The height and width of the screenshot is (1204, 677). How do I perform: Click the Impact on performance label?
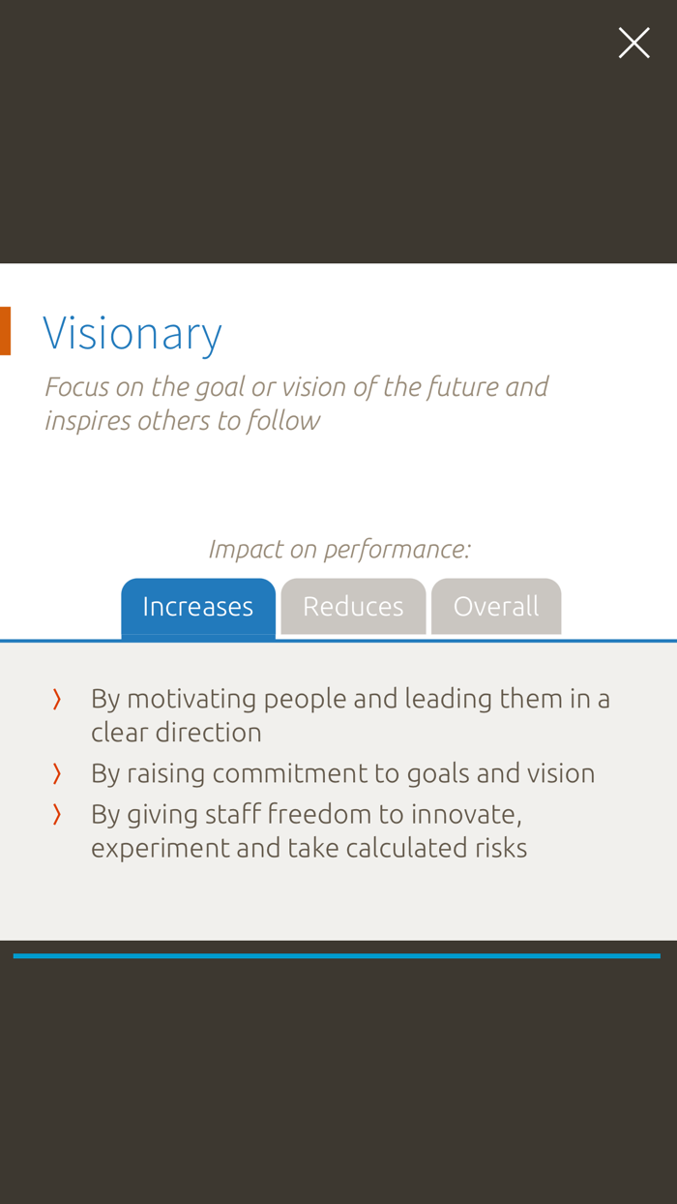click(x=339, y=547)
